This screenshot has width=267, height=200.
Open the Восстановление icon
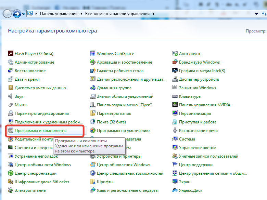point(11,70)
